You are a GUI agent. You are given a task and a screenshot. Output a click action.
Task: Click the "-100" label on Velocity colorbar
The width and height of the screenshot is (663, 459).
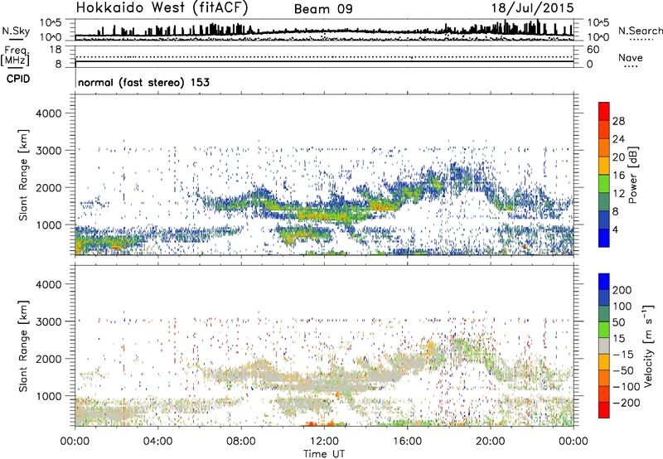tap(627, 387)
